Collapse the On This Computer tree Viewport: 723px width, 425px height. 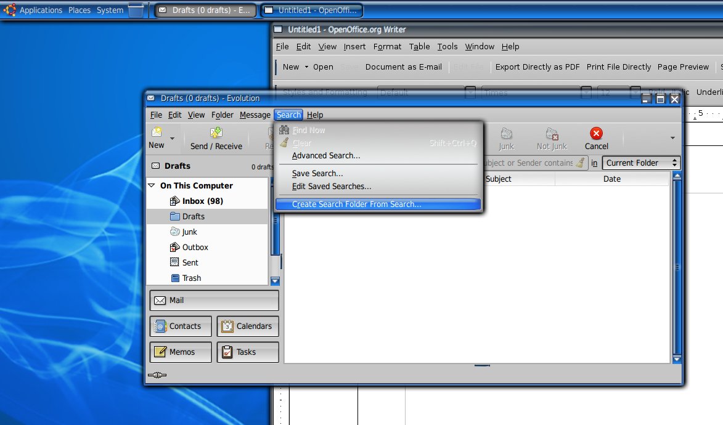coord(151,185)
